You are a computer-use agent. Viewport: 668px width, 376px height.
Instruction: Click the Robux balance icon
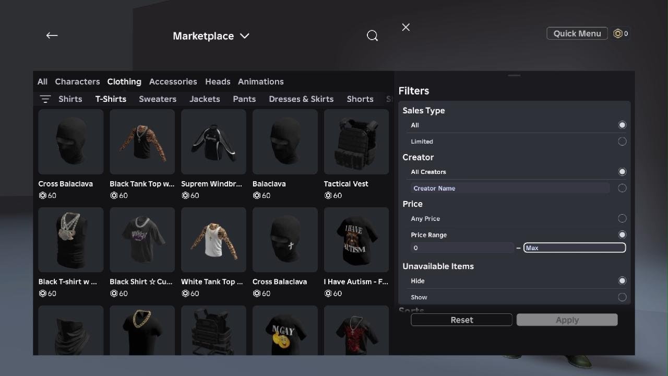tap(618, 33)
